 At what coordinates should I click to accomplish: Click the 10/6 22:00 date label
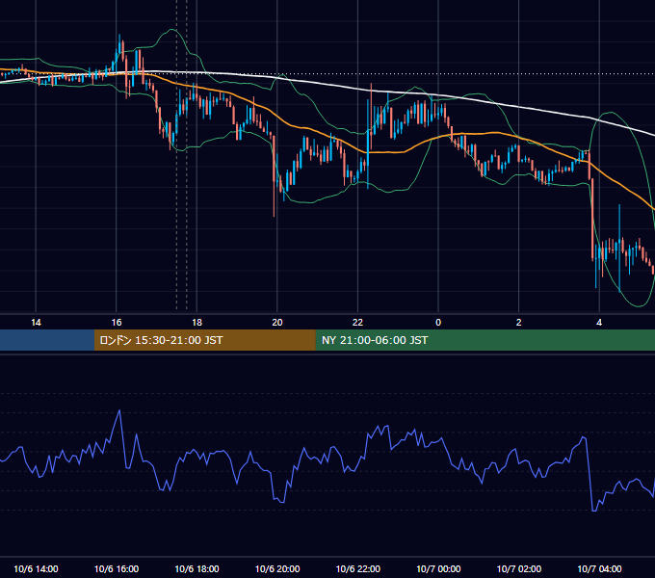[358, 568]
